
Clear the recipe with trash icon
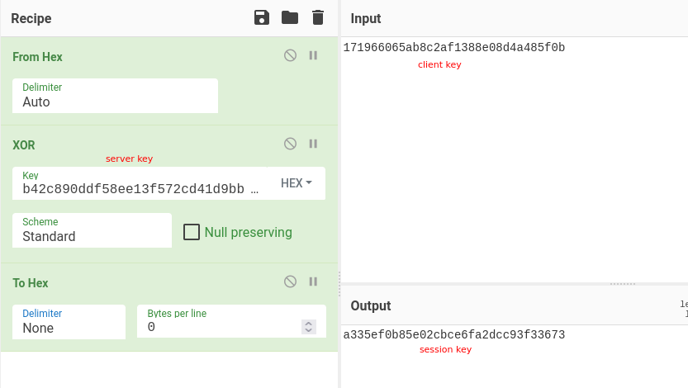(x=317, y=18)
